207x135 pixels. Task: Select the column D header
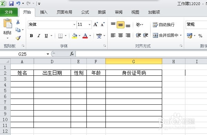click(x=52, y=61)
